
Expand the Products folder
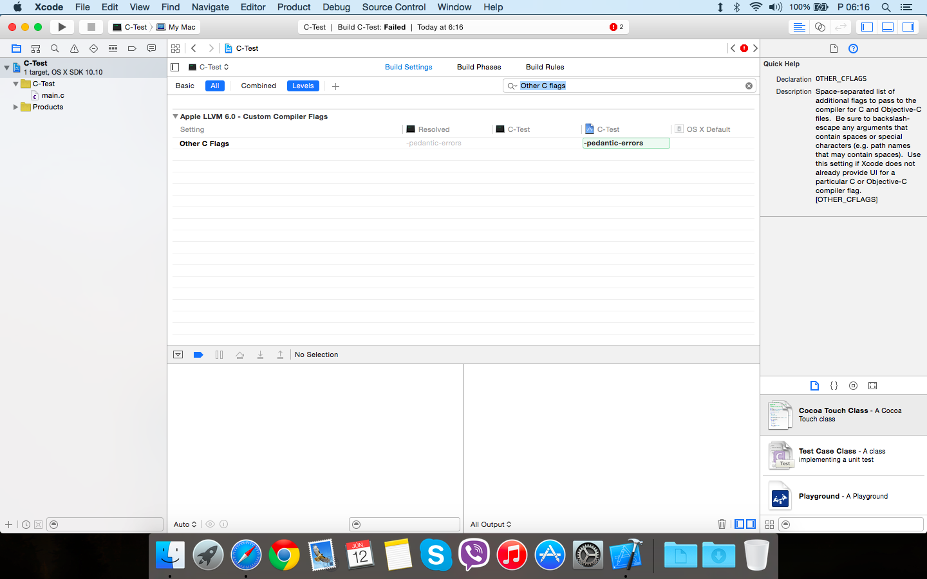(15, 107)
